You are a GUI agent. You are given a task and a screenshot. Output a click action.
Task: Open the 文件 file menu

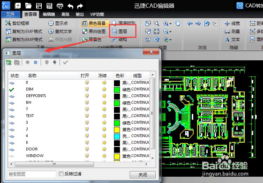[x=11, y=14]
